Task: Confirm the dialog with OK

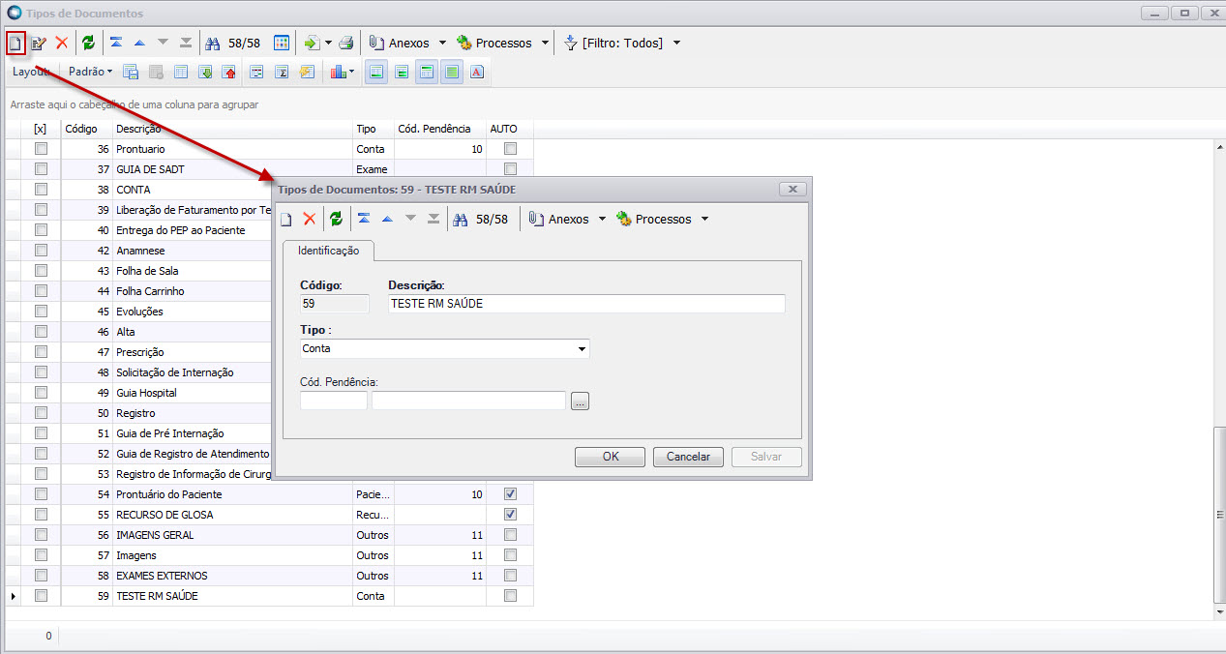Action: tap(610, 457)
